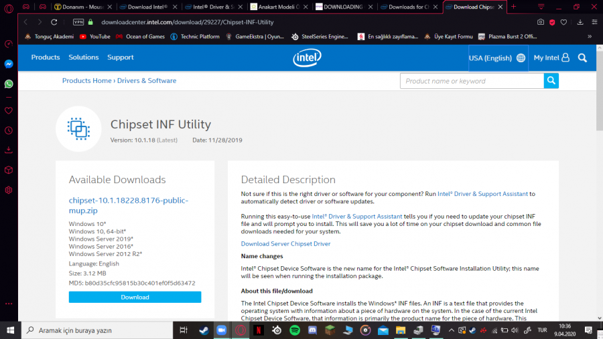Open Easy Setup menu icon
This screenshot has height=339, width=603.
(x=594, y=22)
